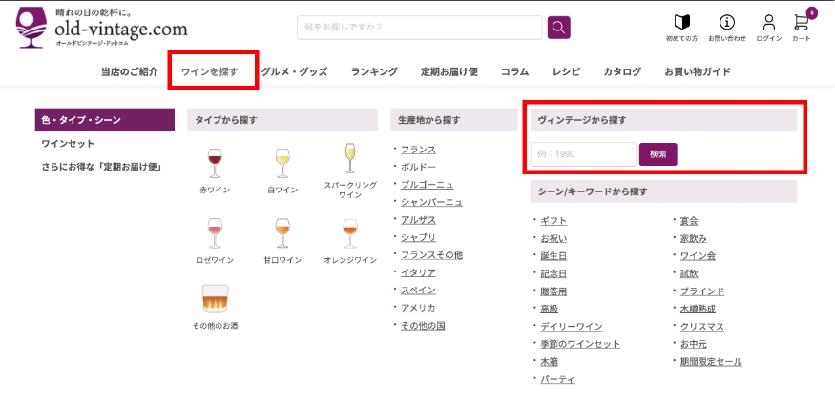This screenshot has width=835, height=402.
Task: Select the 赤ワイン glass icon
Action: (214, 163)
